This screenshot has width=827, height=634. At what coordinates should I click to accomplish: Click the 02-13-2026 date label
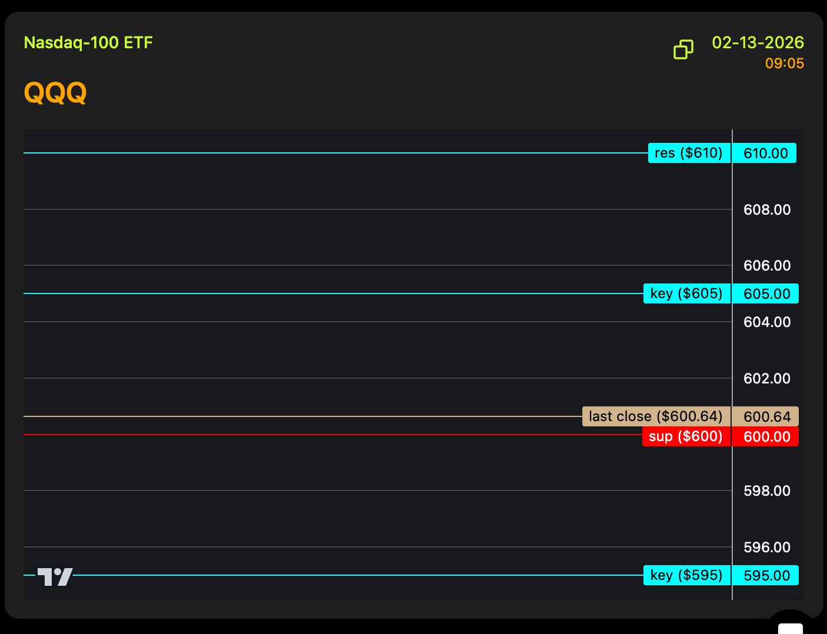point(758,42)
